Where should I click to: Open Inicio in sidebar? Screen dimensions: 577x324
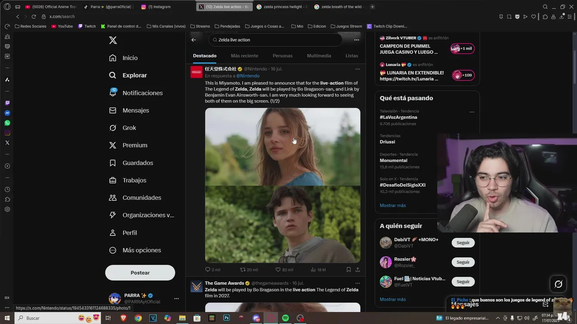pos(124,58)
